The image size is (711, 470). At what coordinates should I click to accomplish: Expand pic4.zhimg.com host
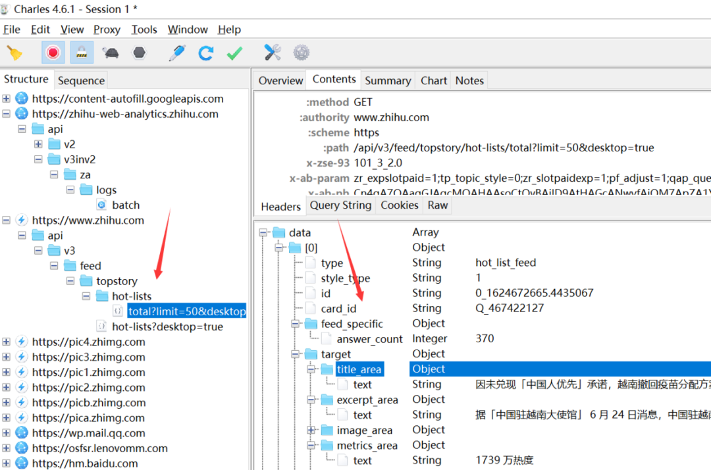click(7, 342)
